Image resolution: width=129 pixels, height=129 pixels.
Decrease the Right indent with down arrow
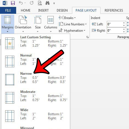tap(124, 32)
